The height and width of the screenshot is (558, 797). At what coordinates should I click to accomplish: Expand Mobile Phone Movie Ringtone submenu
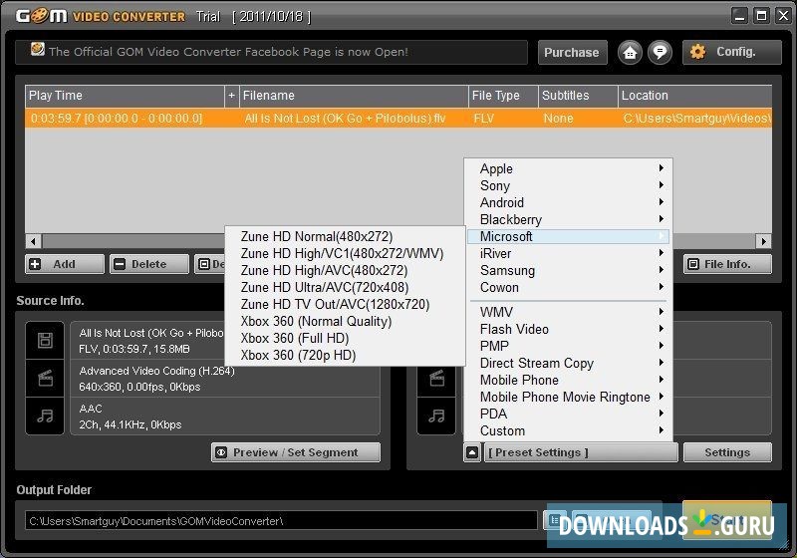coord(568,397)
